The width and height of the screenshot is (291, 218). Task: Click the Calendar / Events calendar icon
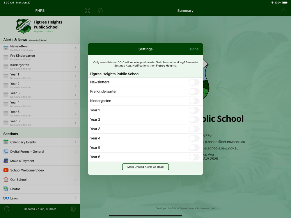click(6, 142)
